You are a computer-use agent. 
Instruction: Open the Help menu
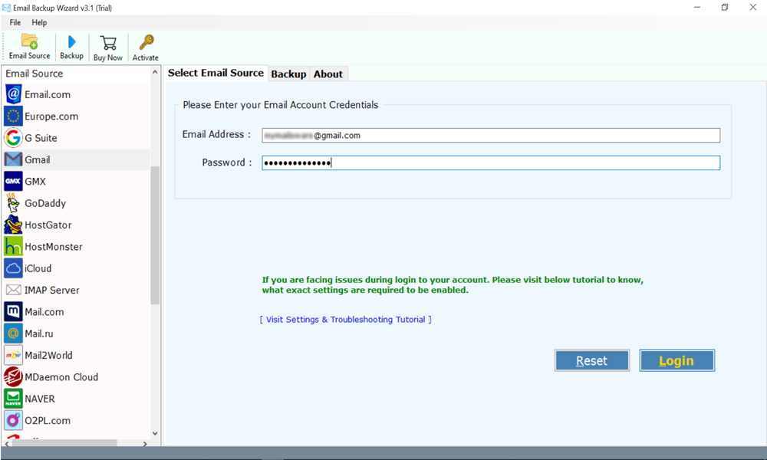[x=39, y=22]
